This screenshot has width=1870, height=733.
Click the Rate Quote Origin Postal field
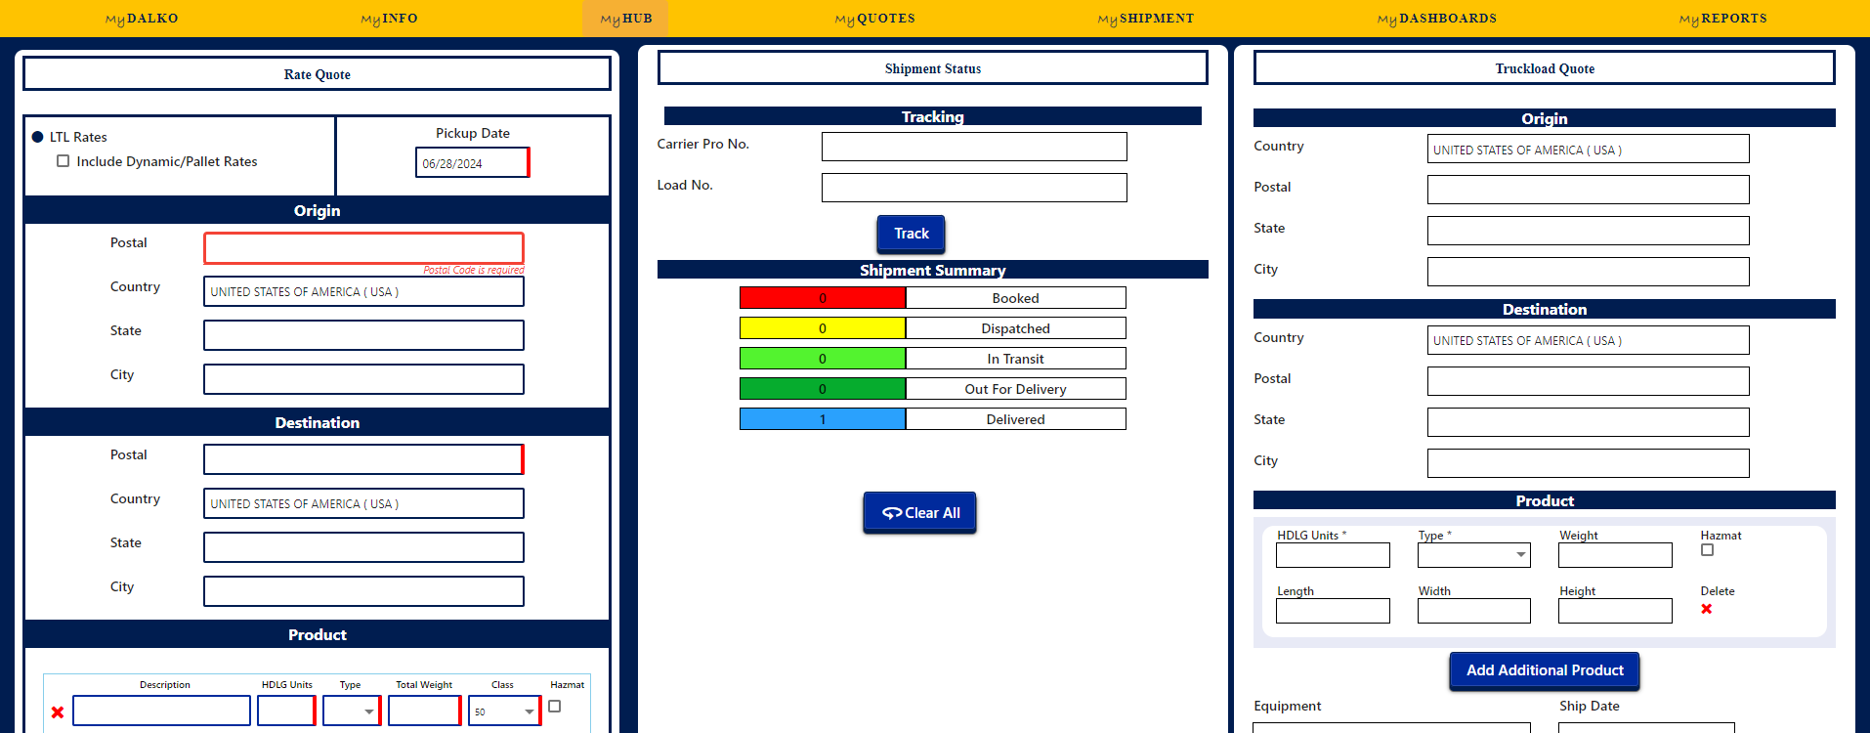(x=363, y=248)
